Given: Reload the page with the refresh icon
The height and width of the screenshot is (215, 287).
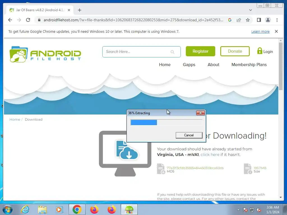Looking at the screenshot, I should click(x=28, y=20).
